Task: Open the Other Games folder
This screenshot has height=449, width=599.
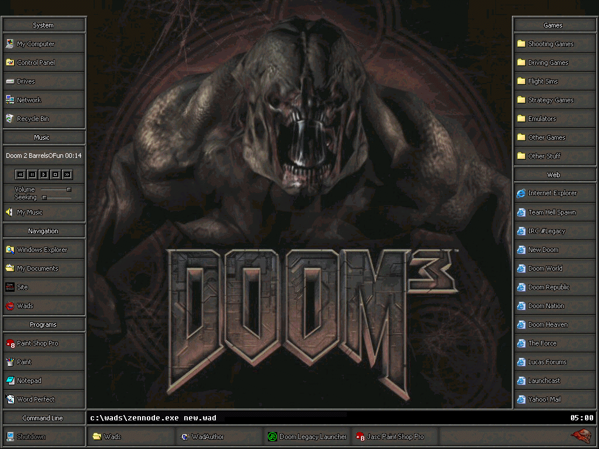Action: [555, 137]
